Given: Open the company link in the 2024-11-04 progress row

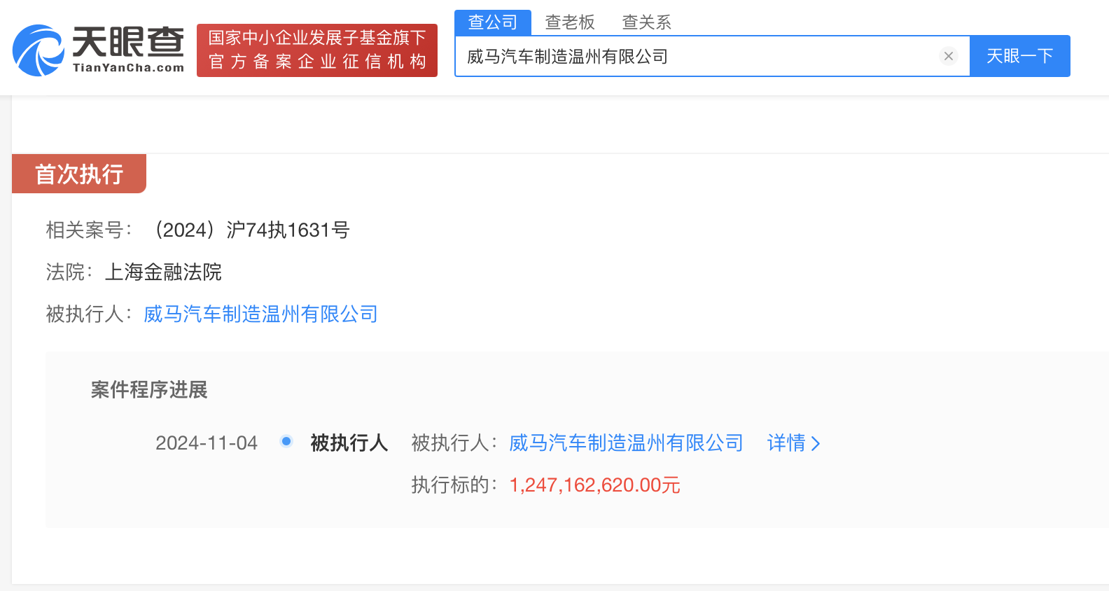Looking at the screenshot, I should point(626,443).
